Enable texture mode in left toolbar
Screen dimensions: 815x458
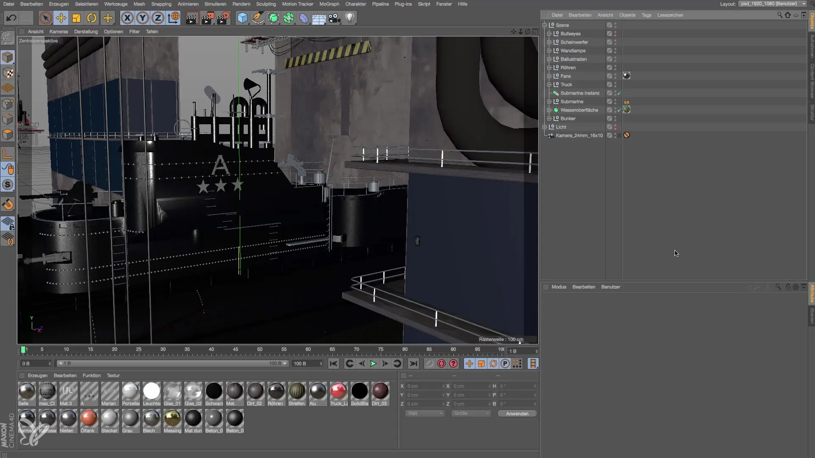8,73
